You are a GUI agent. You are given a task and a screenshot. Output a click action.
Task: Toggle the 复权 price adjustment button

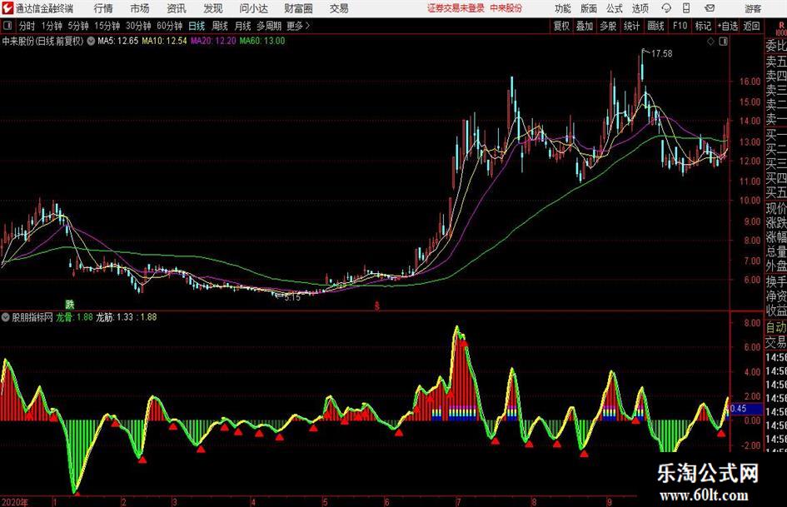click(561, 26)
